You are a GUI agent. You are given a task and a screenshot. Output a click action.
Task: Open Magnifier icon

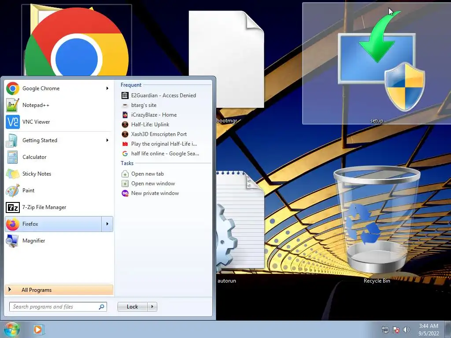[x=13, y=241]
